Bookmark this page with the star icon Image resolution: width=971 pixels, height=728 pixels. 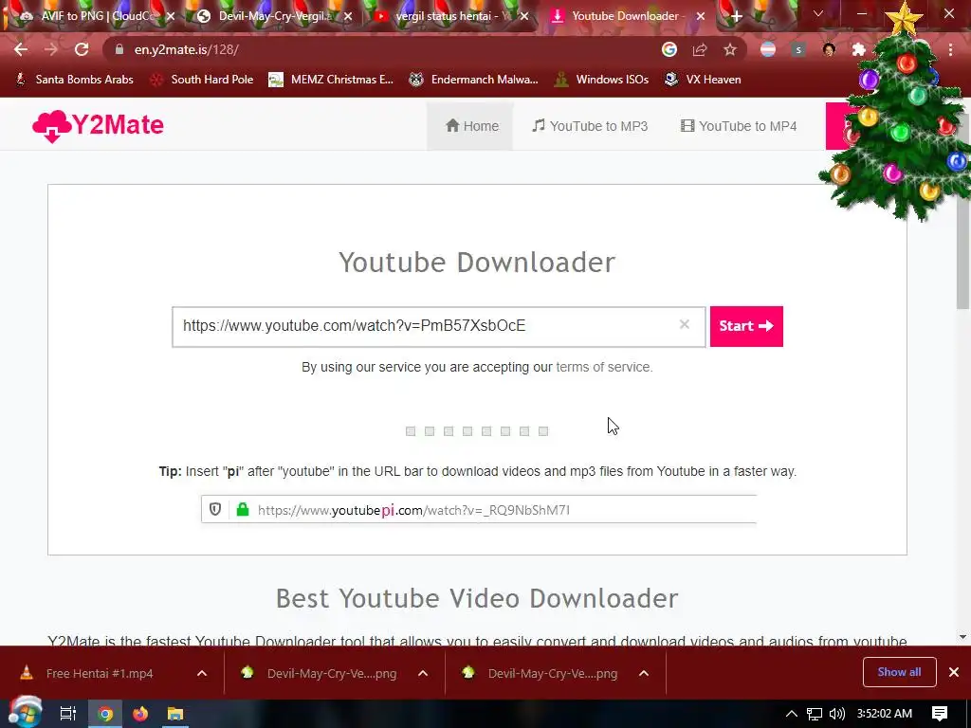pyautogui.click(x=730, y=49)
